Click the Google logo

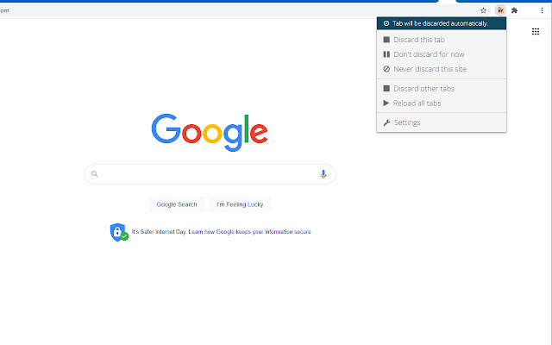point(210,132)
